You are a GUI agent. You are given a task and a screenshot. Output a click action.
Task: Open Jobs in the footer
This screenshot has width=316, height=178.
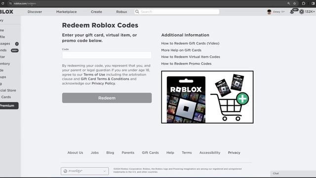(94, 153)
